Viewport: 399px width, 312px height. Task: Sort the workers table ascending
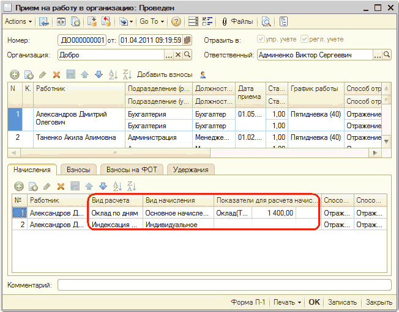[x=112, y=74]
